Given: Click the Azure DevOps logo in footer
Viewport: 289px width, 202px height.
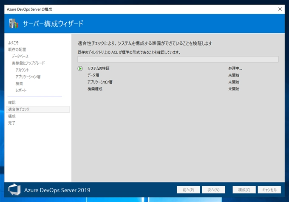Looking at the screenshot, I should point(14,190).
